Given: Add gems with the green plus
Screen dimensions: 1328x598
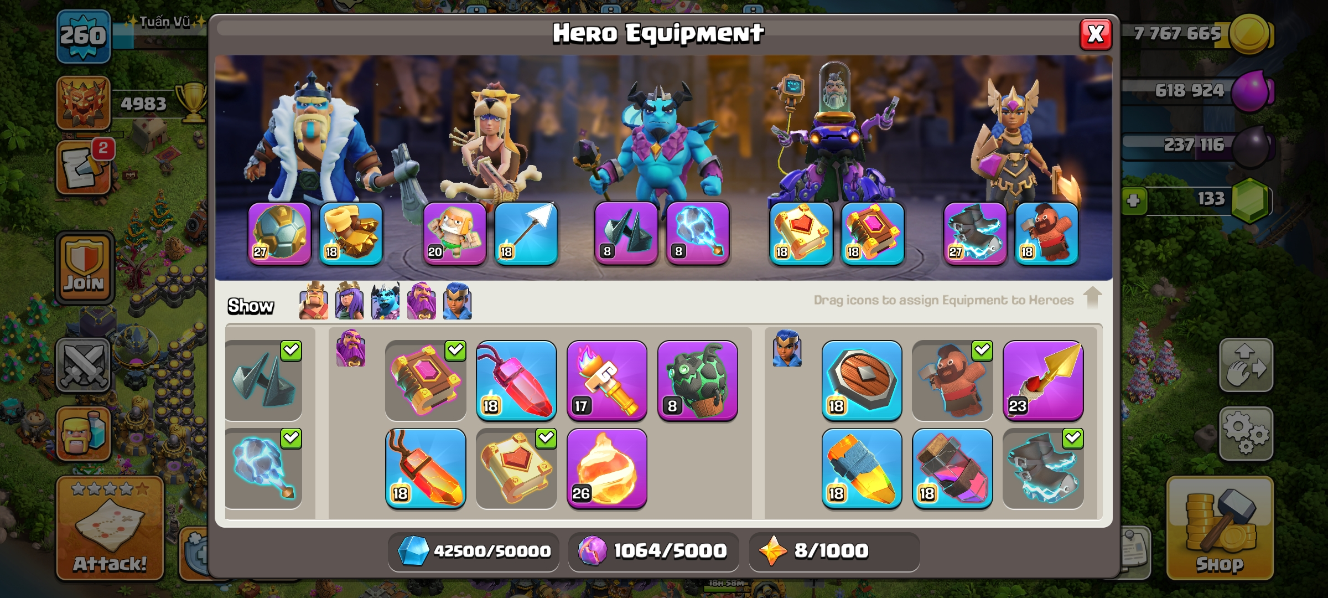Looking at the screenshot, I should pos(1133,200).
